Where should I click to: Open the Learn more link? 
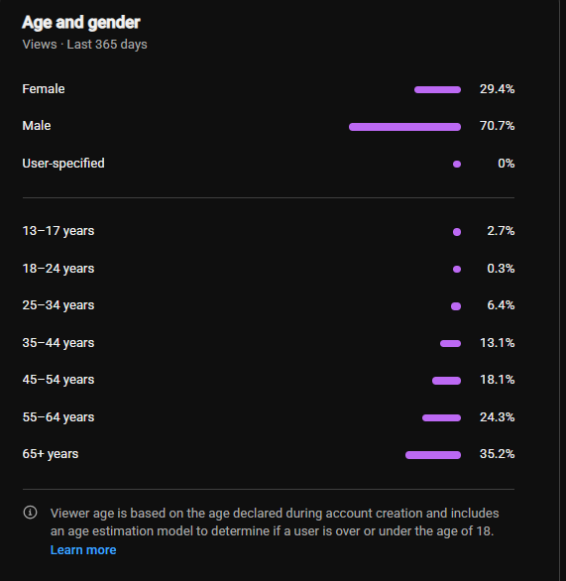pos(83,550)
